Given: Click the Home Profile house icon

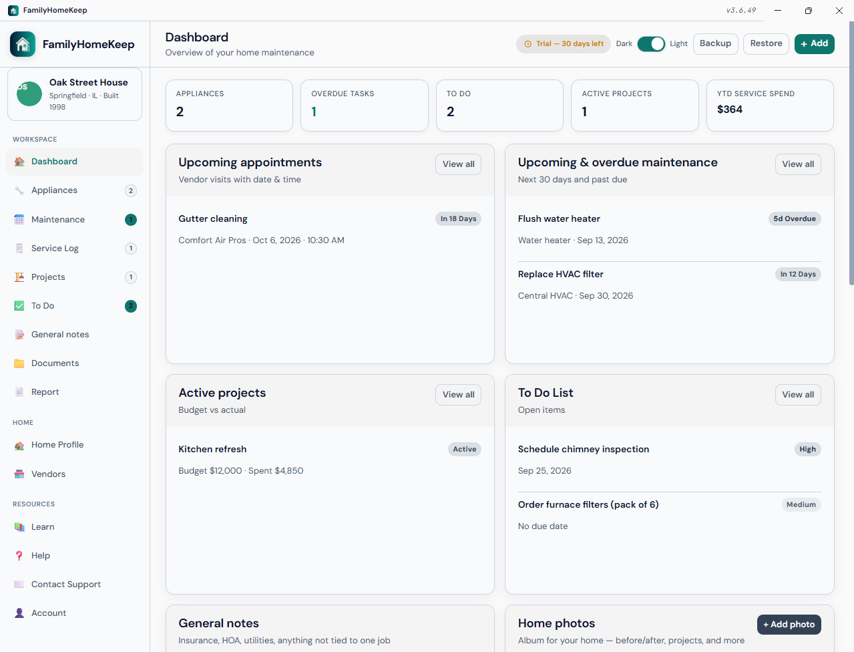Looking at the screenshot, I should pyautogui.click(x=19, y=445).
